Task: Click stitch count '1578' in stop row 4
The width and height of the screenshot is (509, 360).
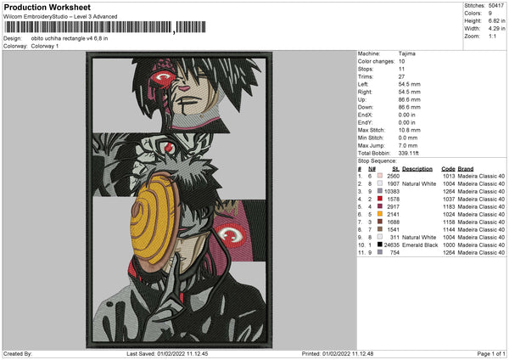Action: pyautogui.click(x=393, y=199)
